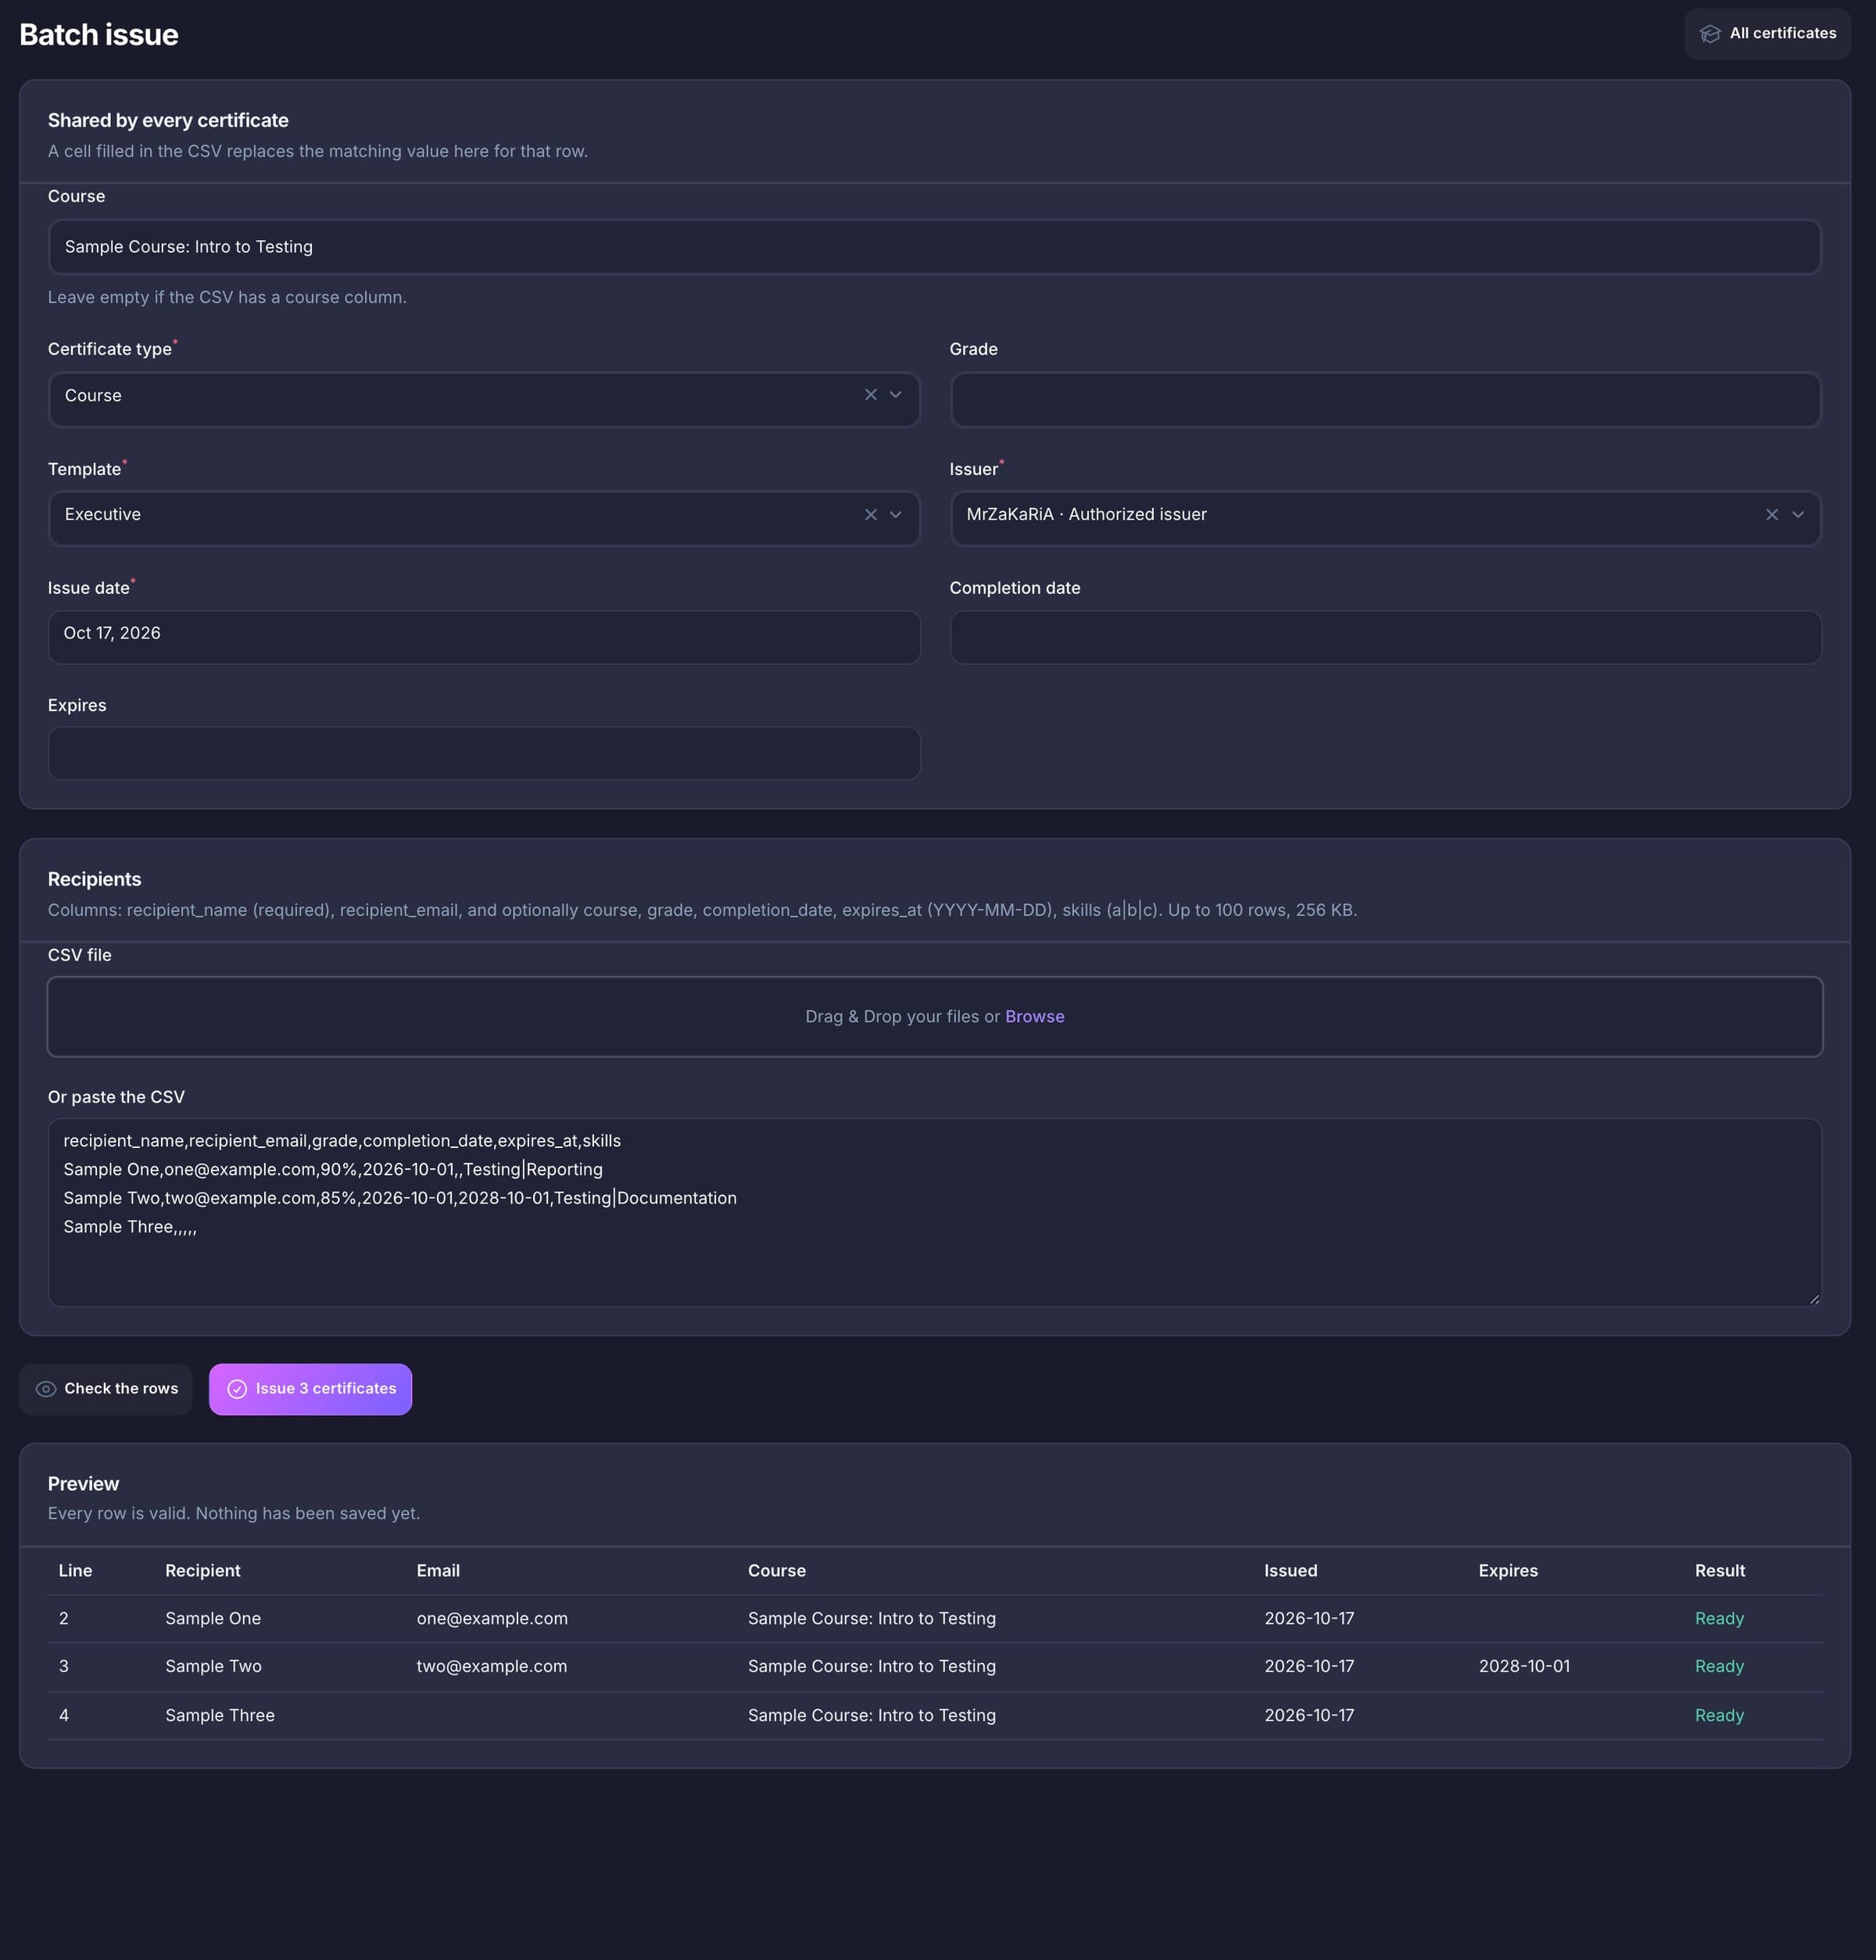The height and width of the screenshot is (1960, 1876).
Task: Grab the textarea resize handle corner
Action: [1814, 1298]
